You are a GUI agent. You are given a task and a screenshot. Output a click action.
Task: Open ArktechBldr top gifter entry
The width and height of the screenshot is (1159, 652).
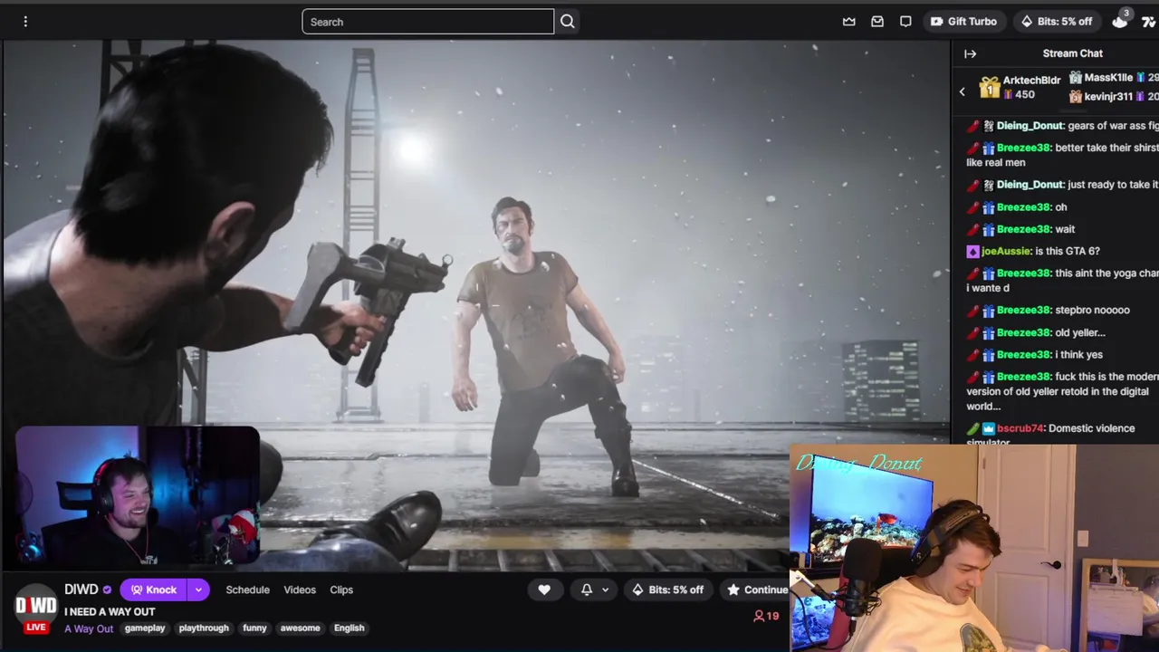1020,88
